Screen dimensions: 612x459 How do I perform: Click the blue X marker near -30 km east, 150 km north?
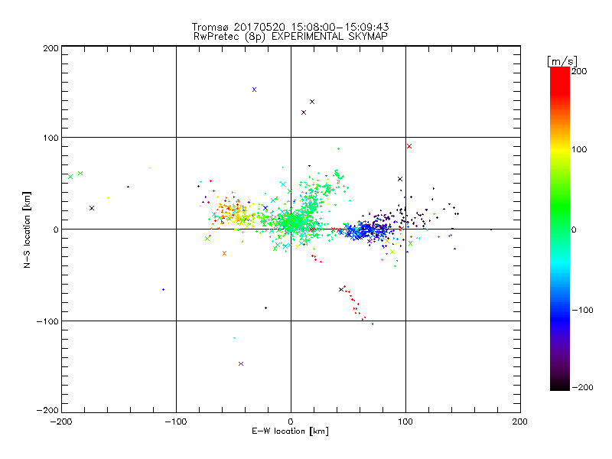[x=254, y=90]
